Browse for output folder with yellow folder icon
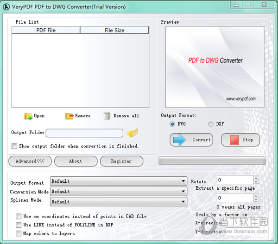Image resolution: width=278 pixels, height=244 pixels. pyautogui.click(x=132, y=133)
